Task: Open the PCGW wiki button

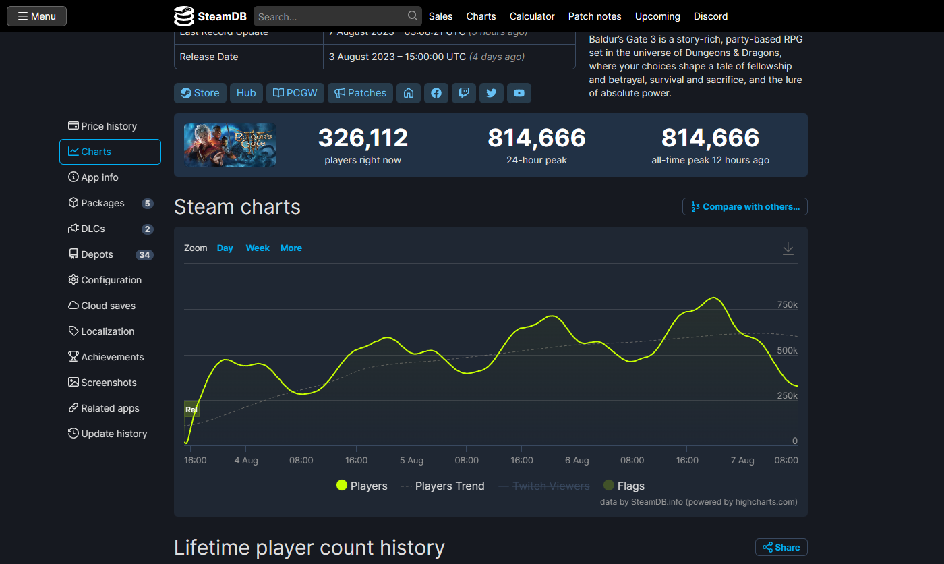Action: coord(295,93)
